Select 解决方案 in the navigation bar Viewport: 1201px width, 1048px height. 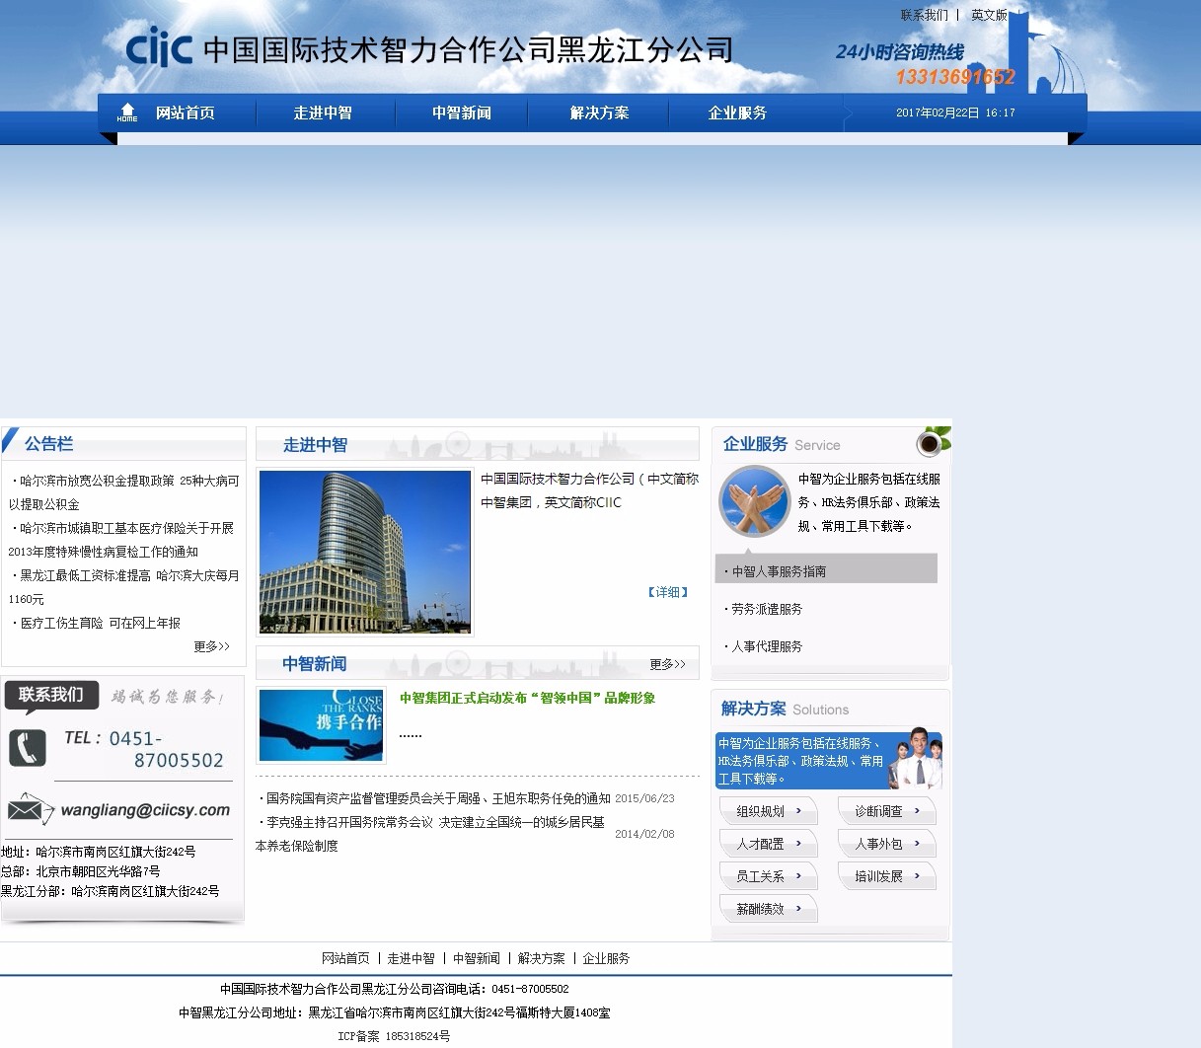pos(599,113)
